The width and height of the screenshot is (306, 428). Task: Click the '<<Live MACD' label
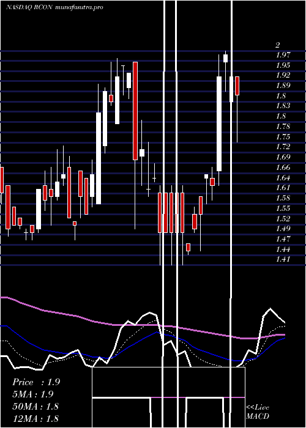coord(258,411)
